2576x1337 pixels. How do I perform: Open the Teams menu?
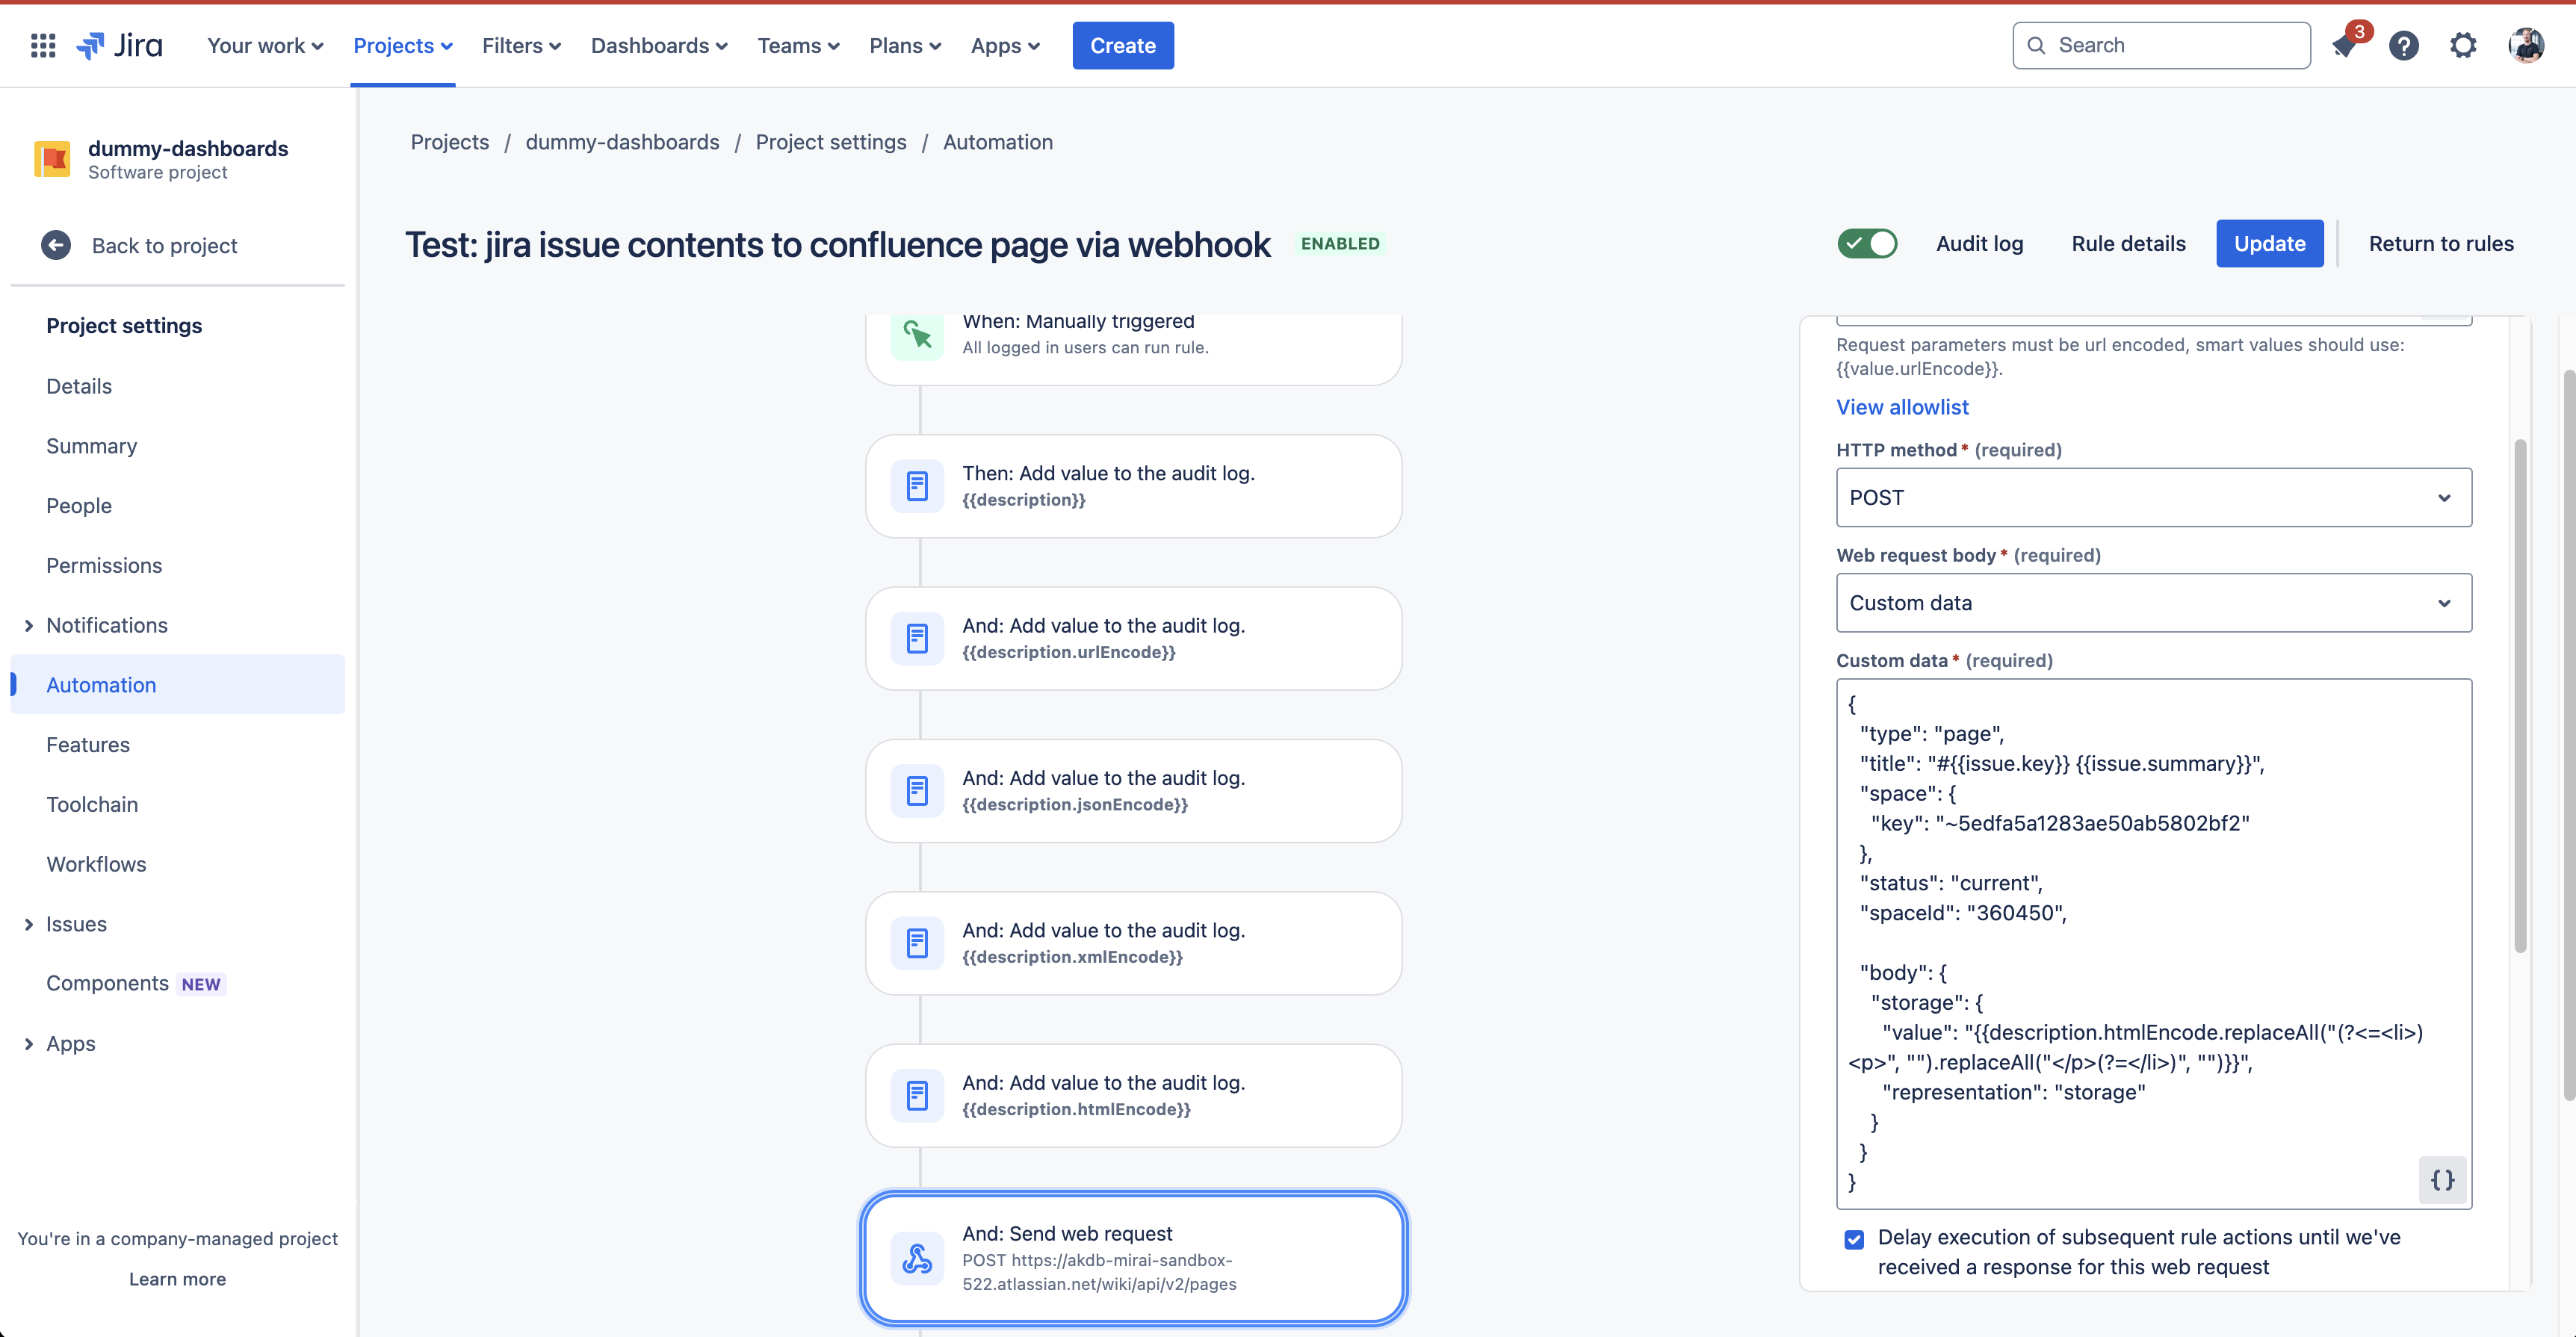(798, 46)
